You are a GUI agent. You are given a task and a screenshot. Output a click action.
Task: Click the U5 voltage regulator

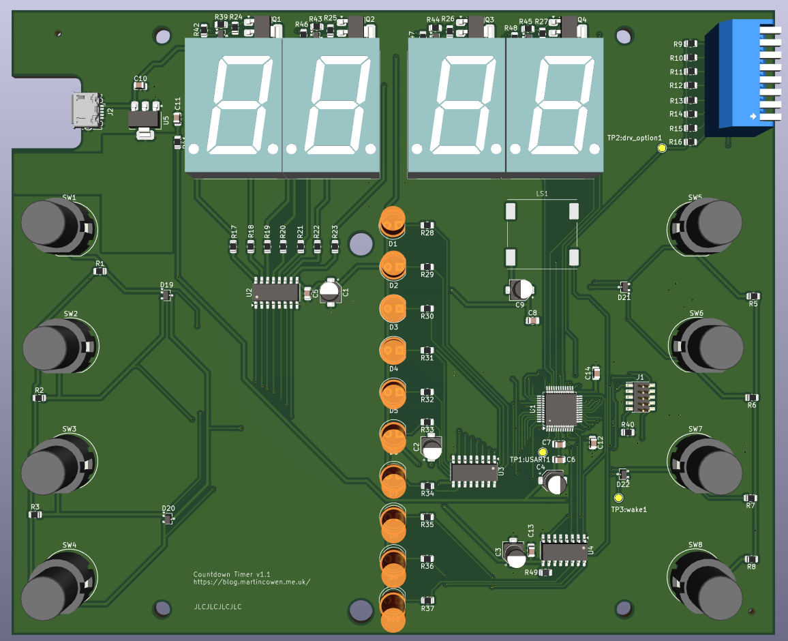tap(145, 118)
